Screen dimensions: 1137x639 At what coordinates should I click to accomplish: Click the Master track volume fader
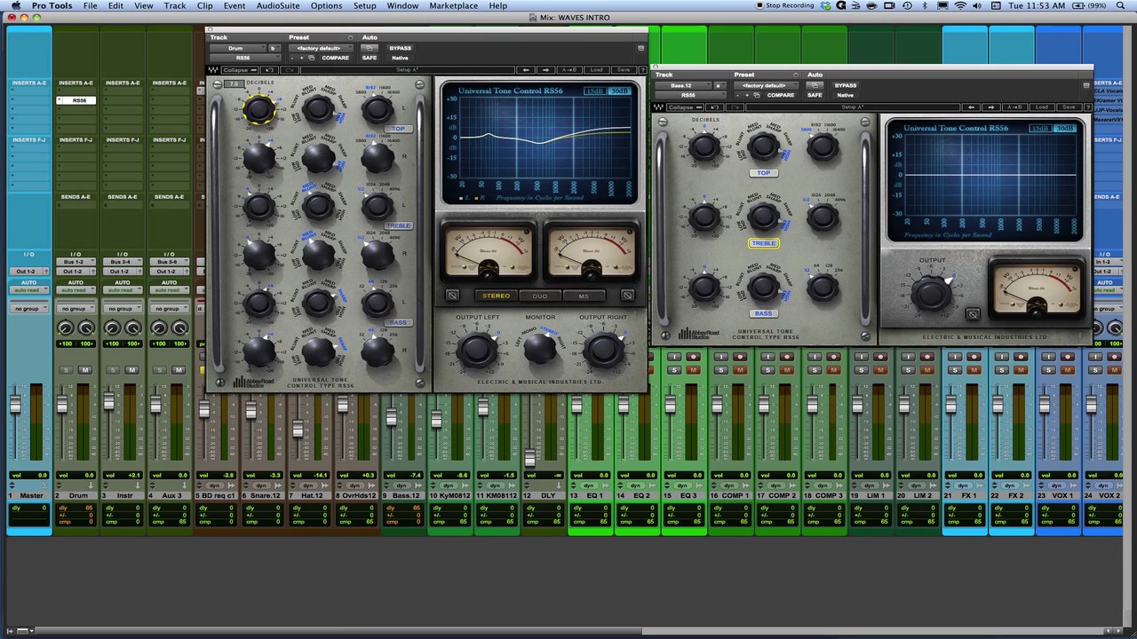coord(15,405)
